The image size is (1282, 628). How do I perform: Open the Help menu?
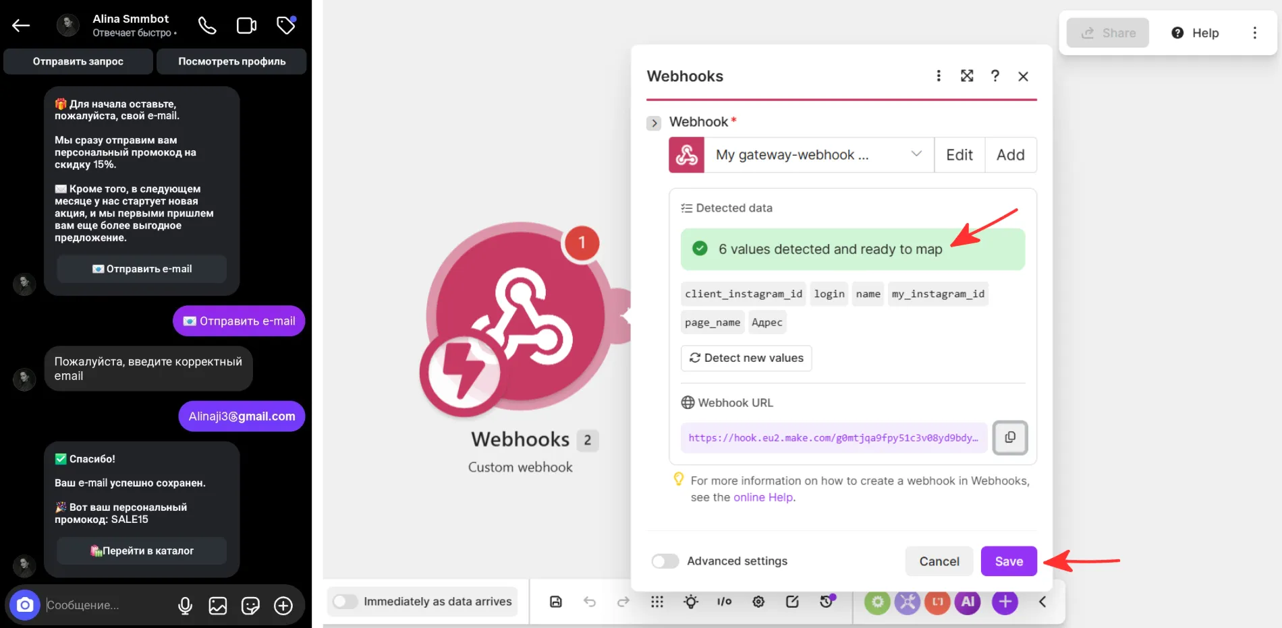[x=1195, y=33]
